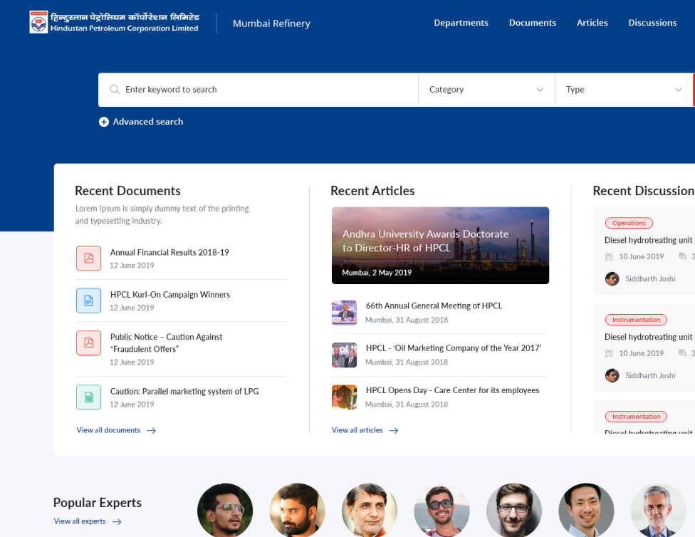Click the Hindustan Petroleum logo
The width and height of the screenshot is (695, 537).
[x=38, y=22]
